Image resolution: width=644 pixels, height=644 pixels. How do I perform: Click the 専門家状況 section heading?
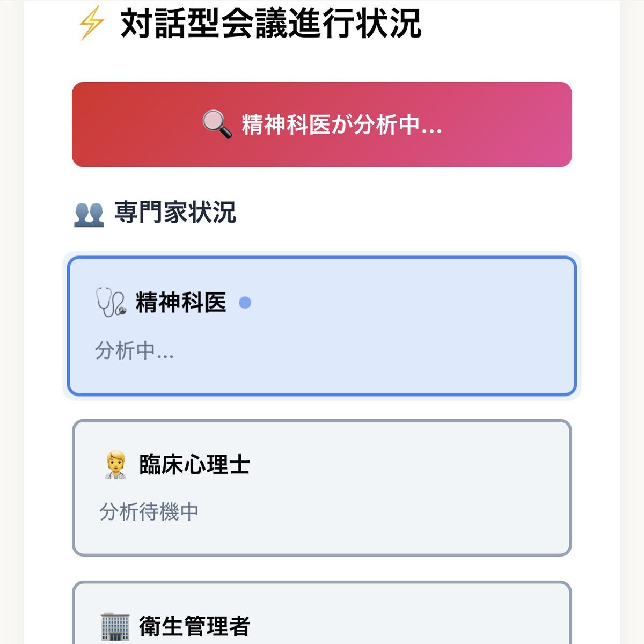175,213
